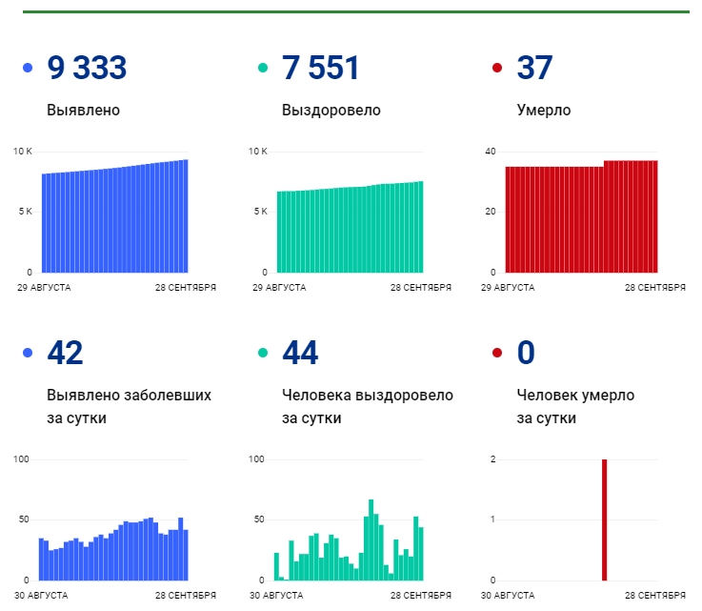
Task: Click the 50 axis label of daily recovered chart
Action: [259, 519]
